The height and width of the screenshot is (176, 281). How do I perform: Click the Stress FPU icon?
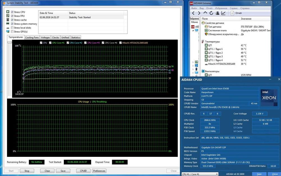[8, 16]
